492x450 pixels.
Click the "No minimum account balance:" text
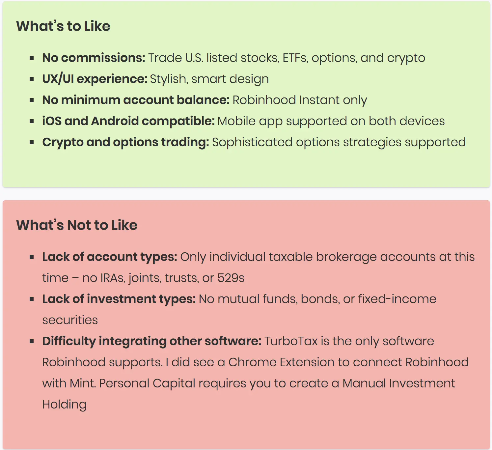pos(136,100)
